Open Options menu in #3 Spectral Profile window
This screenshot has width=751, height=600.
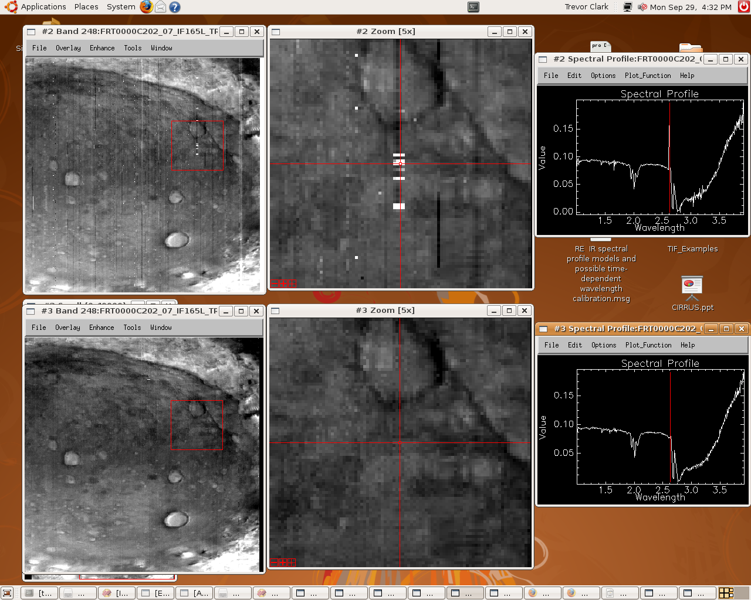[604, 345]
